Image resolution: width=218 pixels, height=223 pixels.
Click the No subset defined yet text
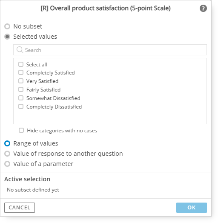pyautogui.click(x=33, y=190)
